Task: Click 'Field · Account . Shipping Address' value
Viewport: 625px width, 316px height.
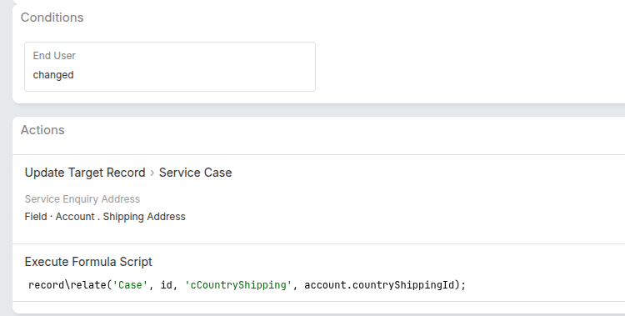Action: tap(105, 217)
